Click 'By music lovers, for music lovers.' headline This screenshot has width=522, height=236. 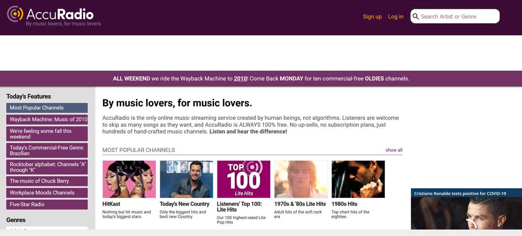point(177,103)
